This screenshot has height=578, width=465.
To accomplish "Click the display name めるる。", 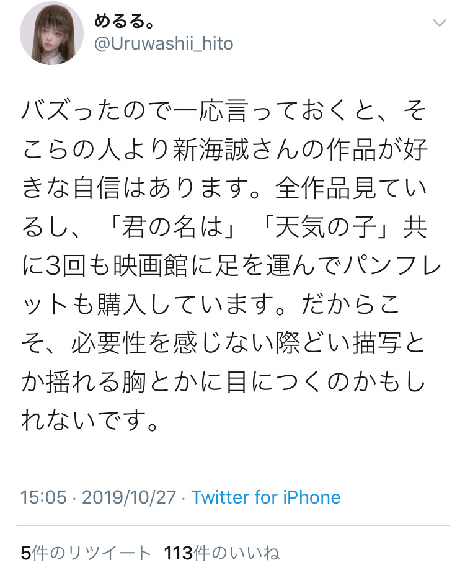I will [x=124, y=21].
